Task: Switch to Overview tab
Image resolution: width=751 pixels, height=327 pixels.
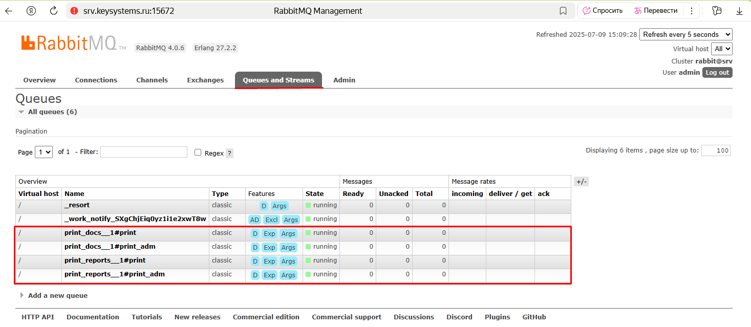Action: 39,80
